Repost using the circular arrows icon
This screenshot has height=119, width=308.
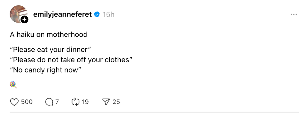pos(76,102)
